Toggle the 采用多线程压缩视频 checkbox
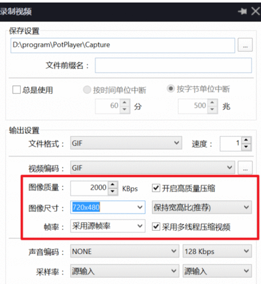The width and height of the screenshot is (261, 284). click(156, 226)
